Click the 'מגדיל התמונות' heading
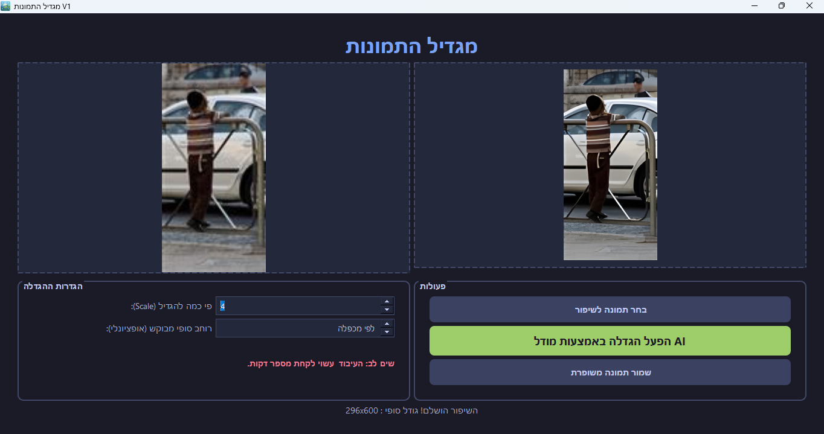 [411, 46]
